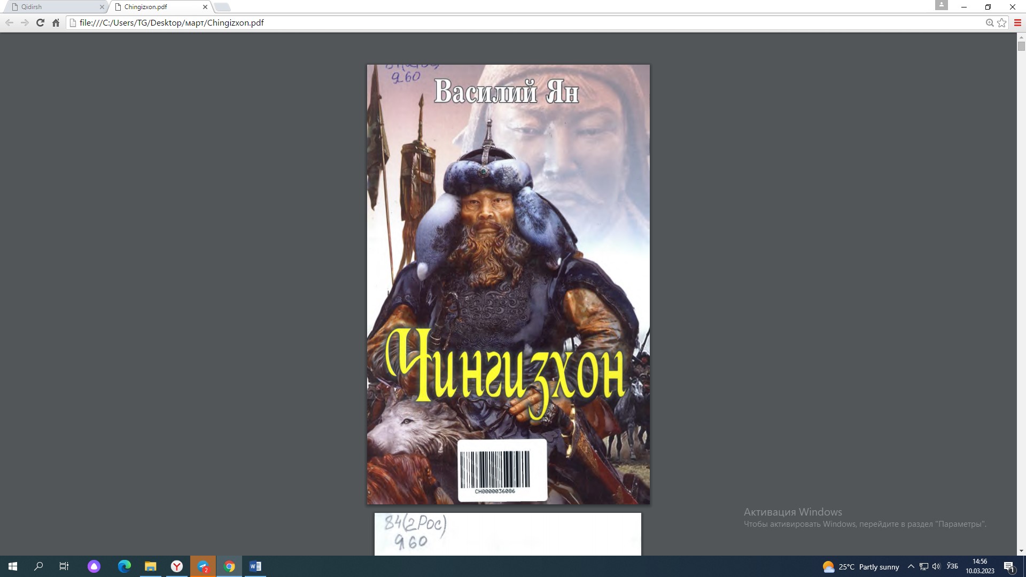Click the zoom magnifier in address bar
Screen dimensions: 1026x577
point(990,22)
